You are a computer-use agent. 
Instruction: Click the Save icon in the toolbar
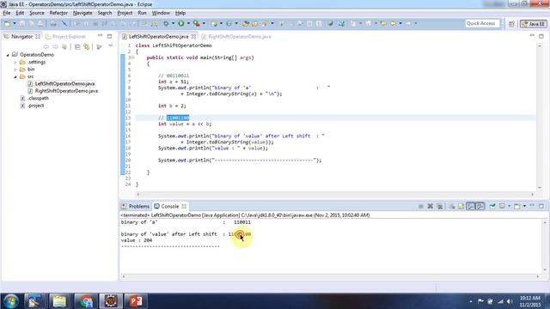[21, 23]
